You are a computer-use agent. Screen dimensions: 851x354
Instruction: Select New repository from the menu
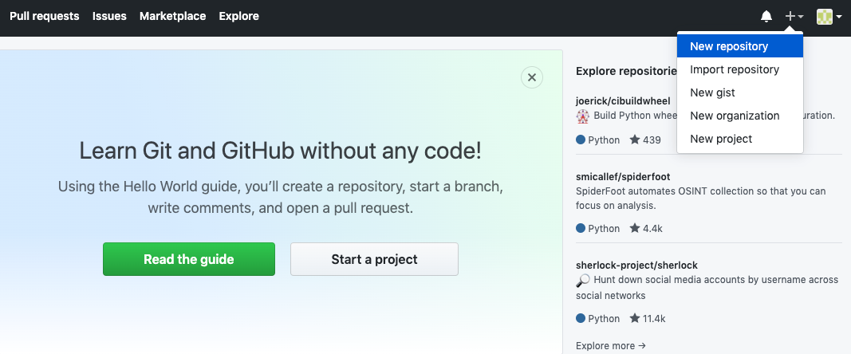click(x=740, y=46)
